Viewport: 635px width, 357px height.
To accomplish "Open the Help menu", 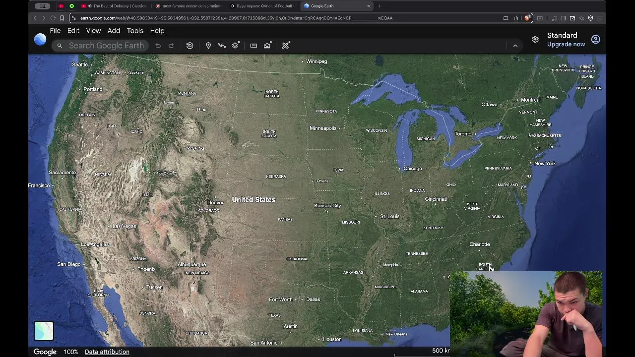I will [157, 31].
